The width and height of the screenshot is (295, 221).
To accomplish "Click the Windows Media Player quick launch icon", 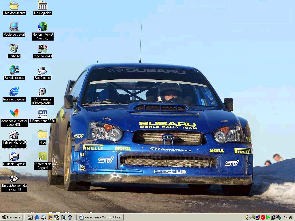I will 50,217.
